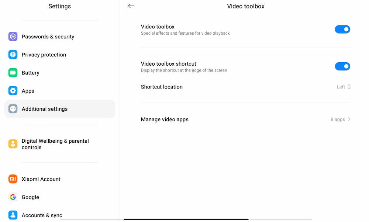The height and width of the screenshot is (222, 369).
Task: Open Passwords & security settings
Action: pos(60,37)
